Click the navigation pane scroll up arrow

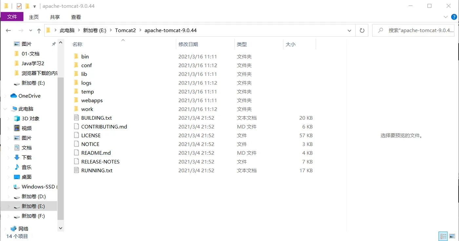[x=60, y=43]
